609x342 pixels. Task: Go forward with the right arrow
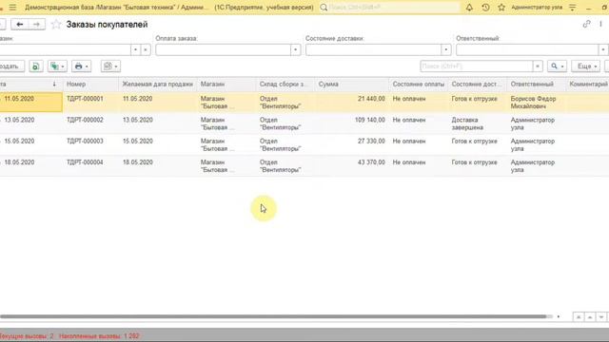click(x=36, y=25)
